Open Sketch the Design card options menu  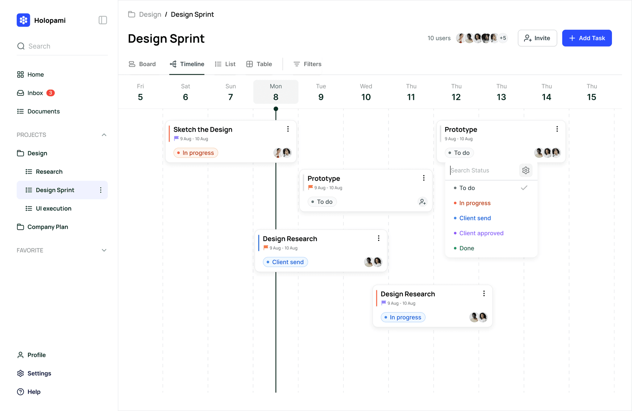(x=288, y=129)
